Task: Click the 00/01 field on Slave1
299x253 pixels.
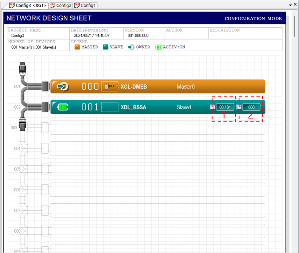Action: [225, 107]
